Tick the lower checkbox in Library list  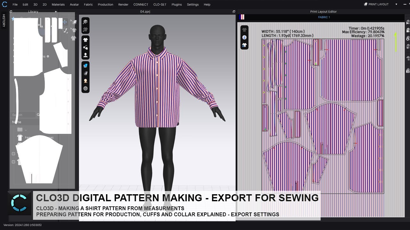pyautogui.click(x=13, y=162)
